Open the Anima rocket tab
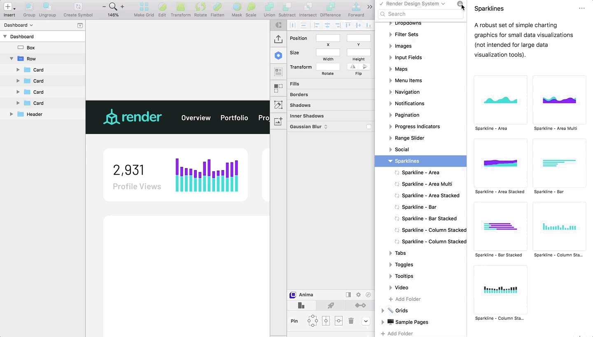The image size is (593, 337). click(x=330, y=305)
